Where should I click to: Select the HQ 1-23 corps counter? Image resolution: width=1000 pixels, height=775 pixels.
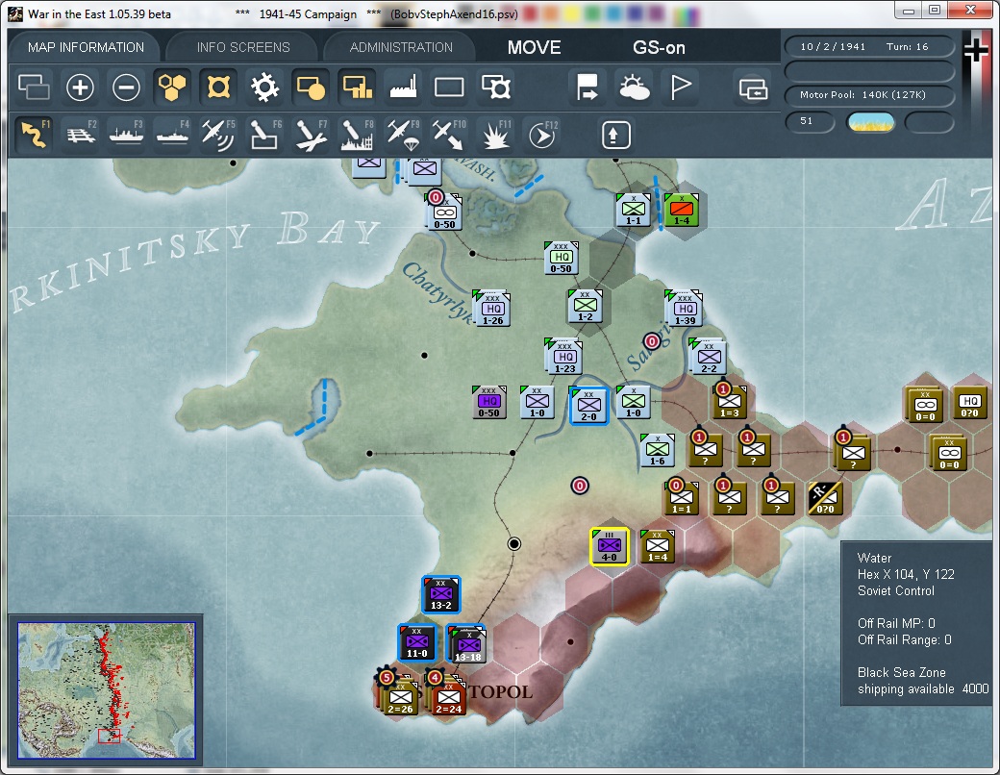coord(563,357)
